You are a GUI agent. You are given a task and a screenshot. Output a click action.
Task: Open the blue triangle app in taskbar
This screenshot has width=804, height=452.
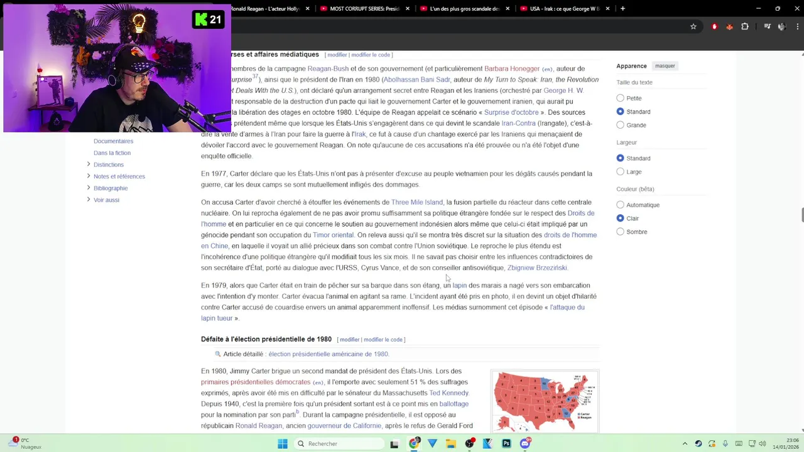click(x=432, y=444)
